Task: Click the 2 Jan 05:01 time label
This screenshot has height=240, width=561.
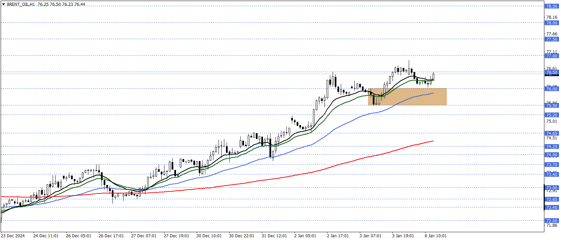Action: click(305, 236)
